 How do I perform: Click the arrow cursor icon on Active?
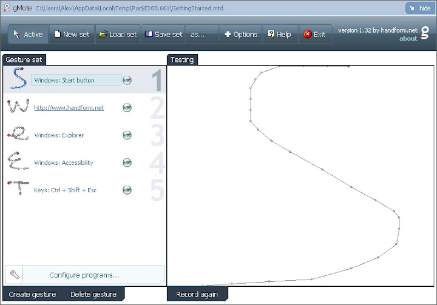[16, 34]
